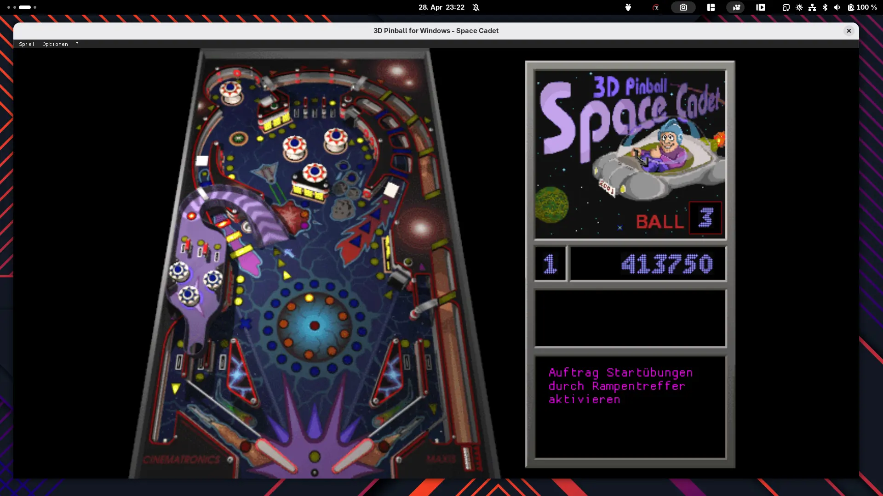This screenshot has width=883, height=496.
Task: Click the volume speaker icon
Action: point(837,7)
